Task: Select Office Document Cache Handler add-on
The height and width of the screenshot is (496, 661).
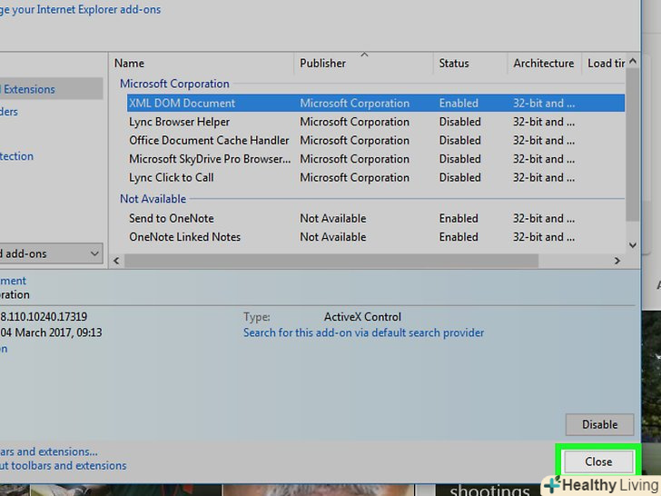Action: click(x=209, y=141)
